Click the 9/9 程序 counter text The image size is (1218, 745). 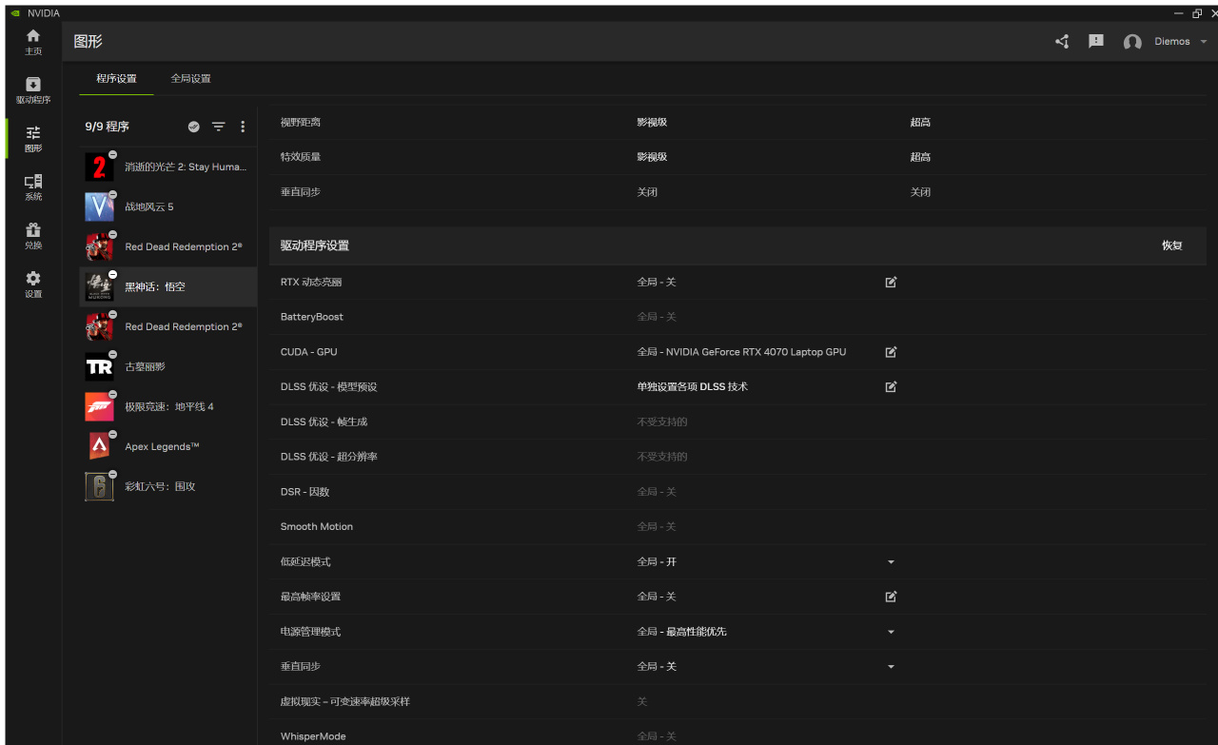[x=107, y=127]
